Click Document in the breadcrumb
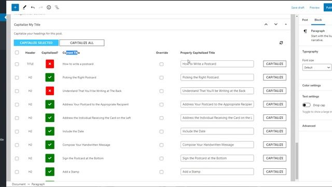The image size is (332, 187). click(19, 184)
